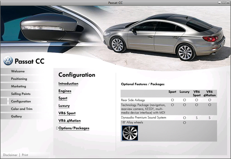Click Dynaudio 'S' under VR6 Sport
Viewport: 231px width, 159px height.
coord(197,118)
